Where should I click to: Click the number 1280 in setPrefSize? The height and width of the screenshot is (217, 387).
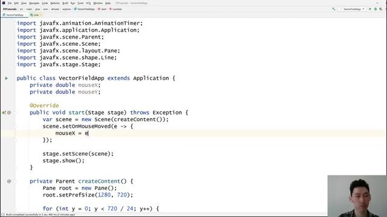[x=104, y=195]
